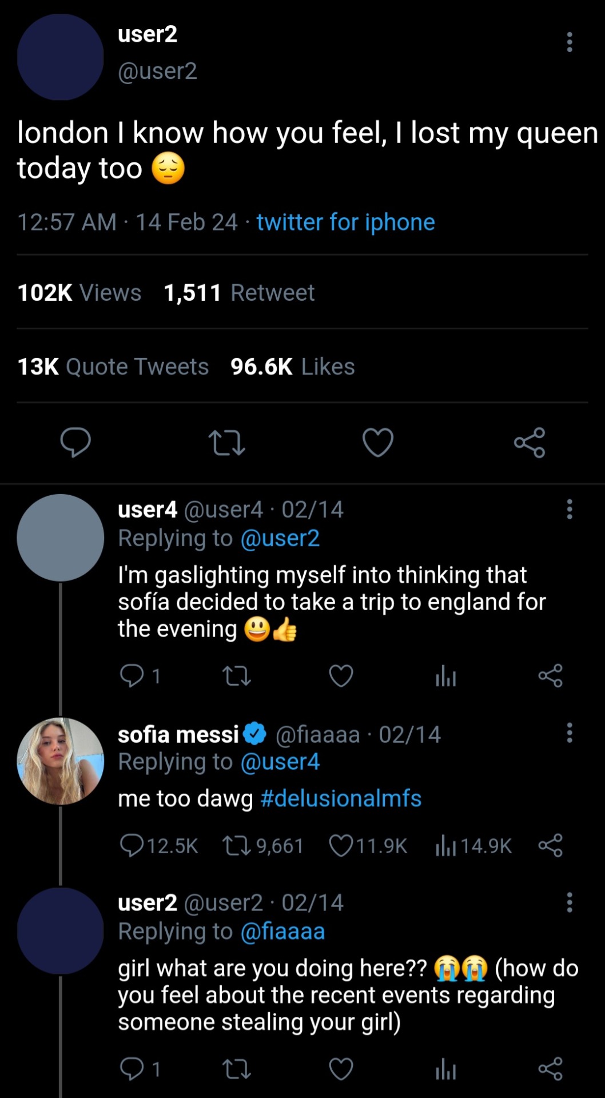Screen dimensions: 605x1098
Task: Open more options menu for main tweet
Action: click(x=569, y=42)
